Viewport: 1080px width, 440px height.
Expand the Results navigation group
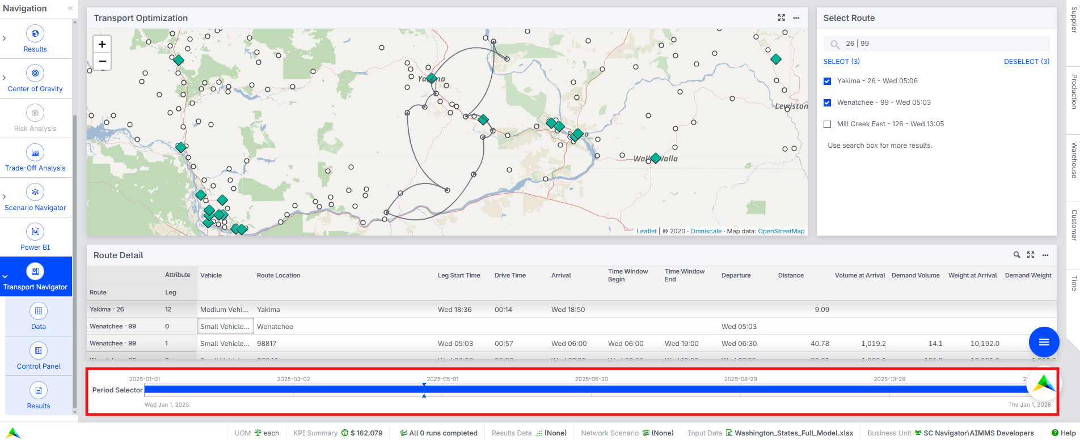coord(5,39)
